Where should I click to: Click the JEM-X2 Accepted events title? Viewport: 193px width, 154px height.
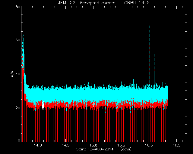coord(87,3)
